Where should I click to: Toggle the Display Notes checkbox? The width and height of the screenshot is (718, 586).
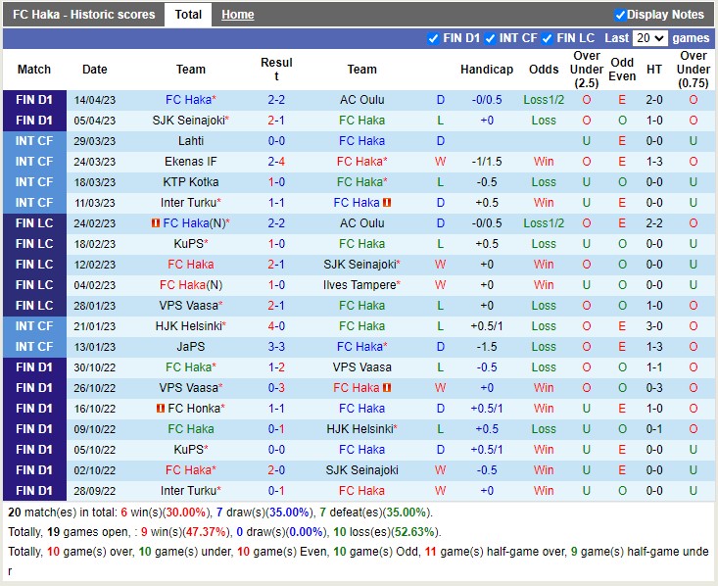[620, 15]
